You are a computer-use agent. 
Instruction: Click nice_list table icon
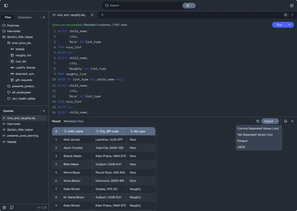coord(12,61)
